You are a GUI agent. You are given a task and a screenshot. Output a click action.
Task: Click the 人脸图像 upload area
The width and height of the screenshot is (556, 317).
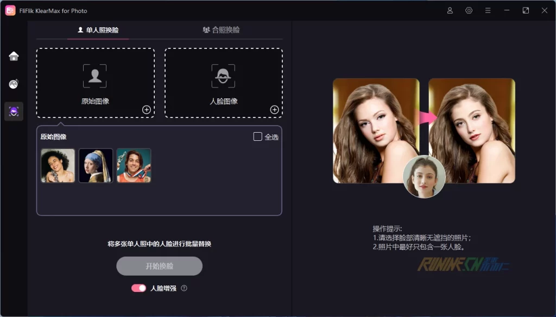223,82
